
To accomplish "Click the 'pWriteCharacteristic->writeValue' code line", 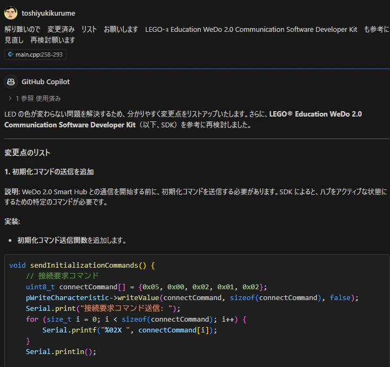I will pos(192,297).
